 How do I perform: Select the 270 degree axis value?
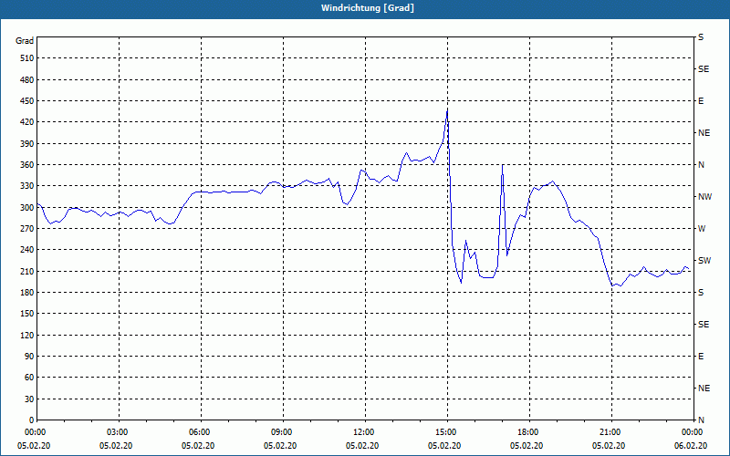pos(27,229)
